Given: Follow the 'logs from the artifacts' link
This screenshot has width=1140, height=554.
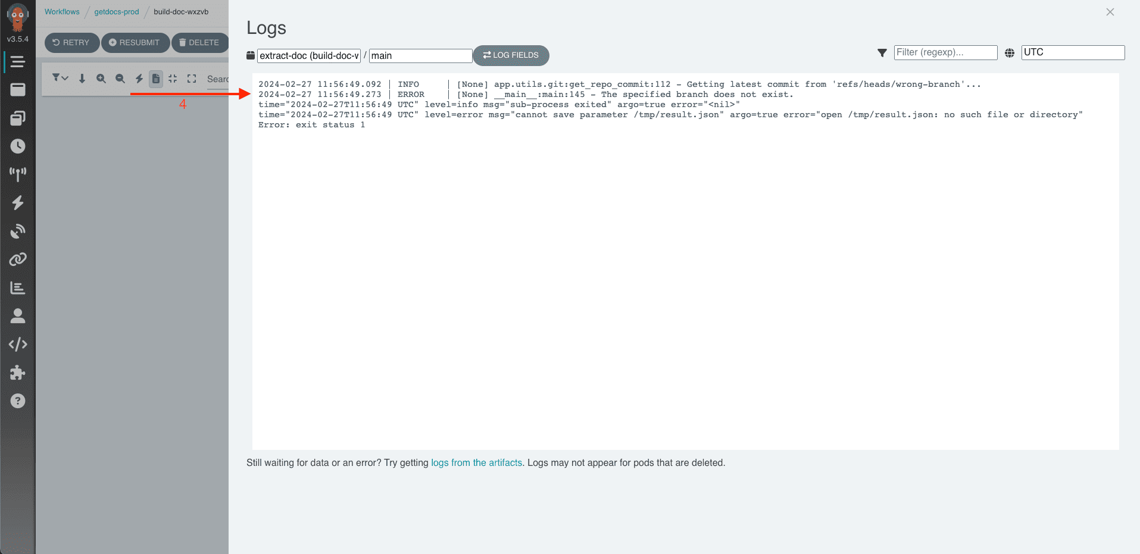Looking at the screenshot, I should [x=476, y=463].
